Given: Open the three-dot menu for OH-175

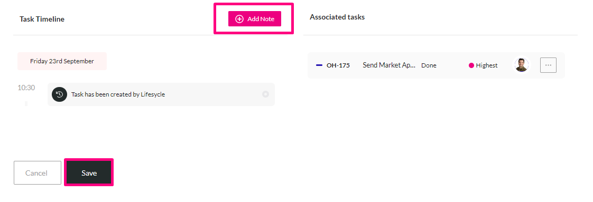Looking at the screenshot, I should [549, 65].
